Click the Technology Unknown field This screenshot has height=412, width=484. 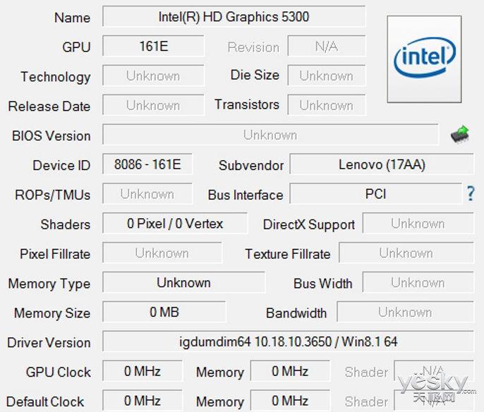[153, 75]
